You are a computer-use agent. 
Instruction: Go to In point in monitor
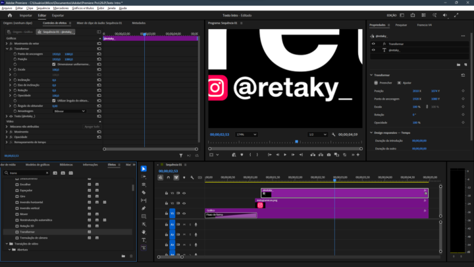(270, 155)
